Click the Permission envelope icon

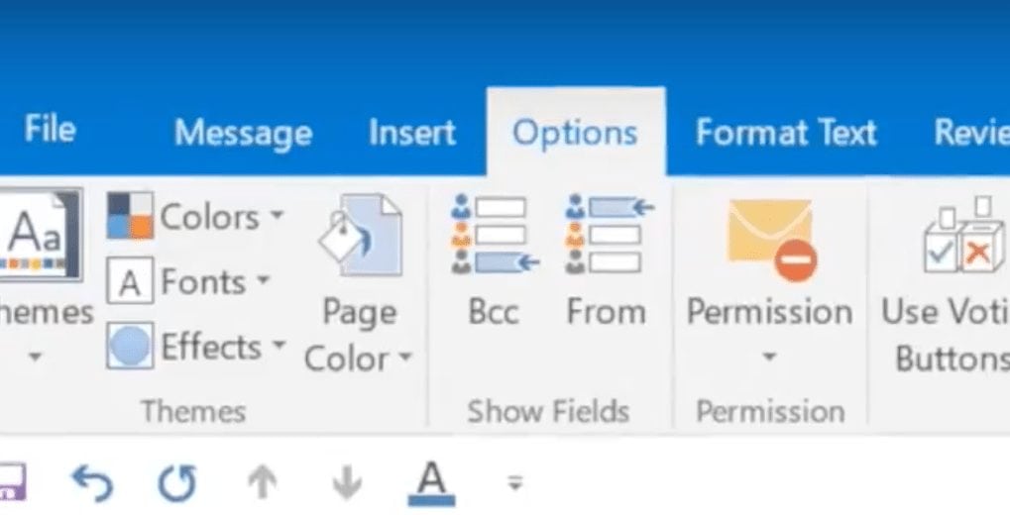(x=771, y=240)
